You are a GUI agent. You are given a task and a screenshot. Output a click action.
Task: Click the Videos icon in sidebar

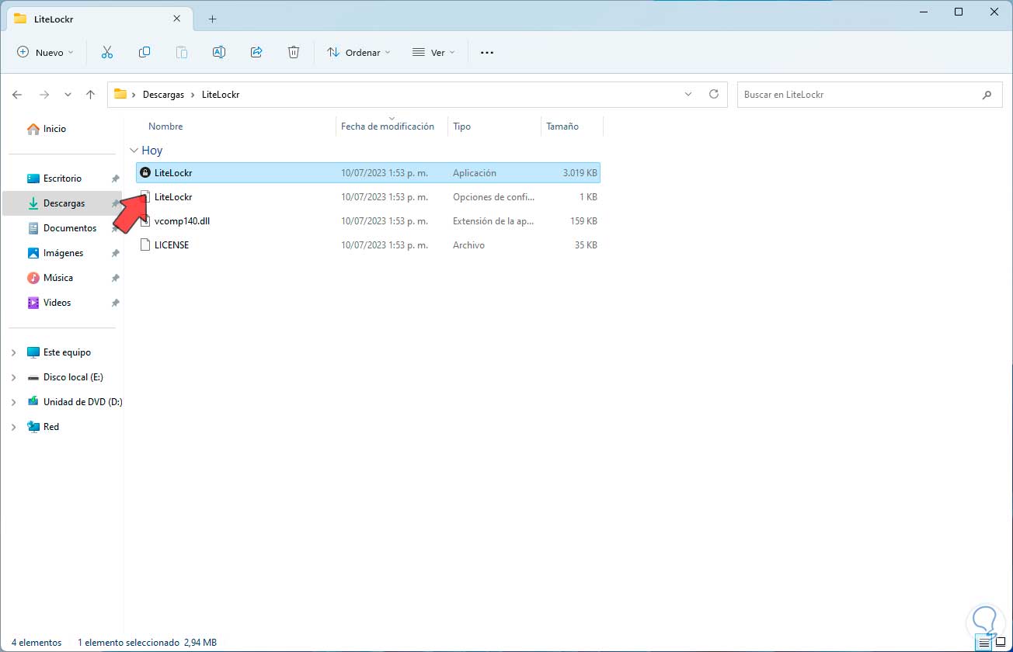coord(33,303)
